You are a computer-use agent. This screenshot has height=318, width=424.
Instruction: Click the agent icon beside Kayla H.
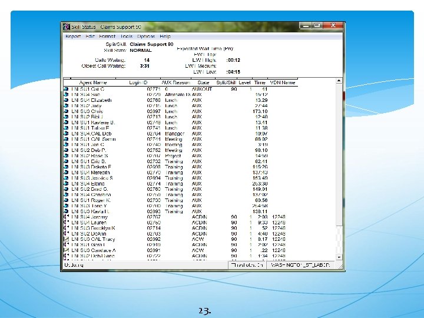tap(66, 211)
